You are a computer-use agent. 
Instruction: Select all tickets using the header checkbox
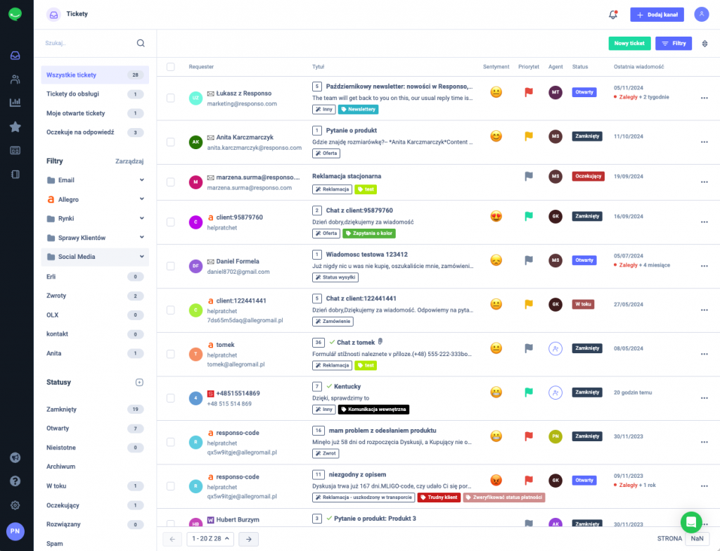(169, 66)
